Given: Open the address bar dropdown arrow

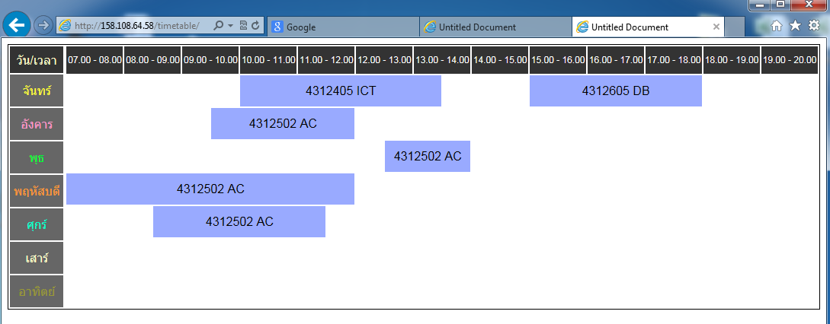Looking at the screenshot, I should click(230, 26).
